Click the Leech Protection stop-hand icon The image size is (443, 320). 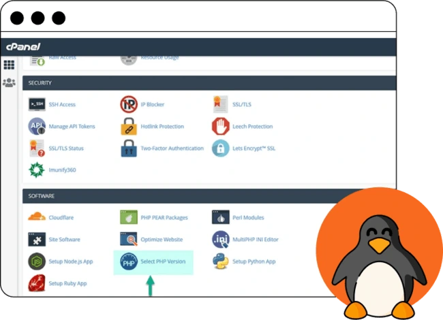220,126
